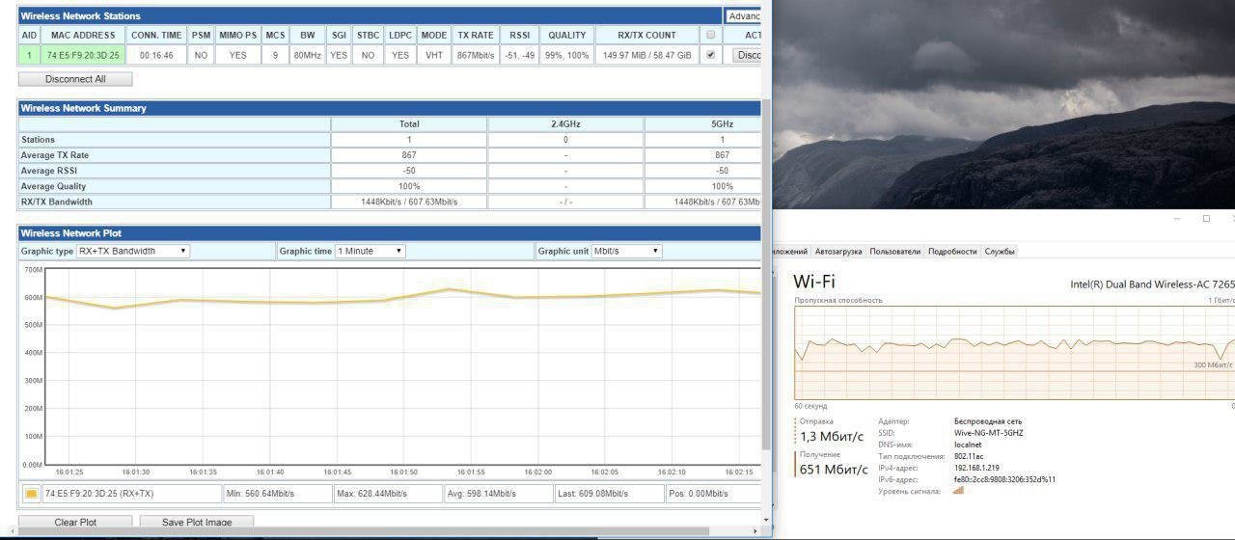Uncheck the checkbox for station 74:E5:F9:20:3D:25
The height and width of the screenshot is (540, 1235).
coord(711,55)
